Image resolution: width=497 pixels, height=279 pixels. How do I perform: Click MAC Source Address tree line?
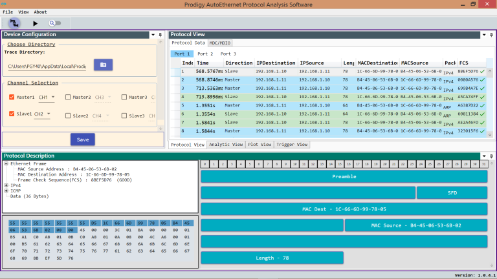(x=67, y=169)
